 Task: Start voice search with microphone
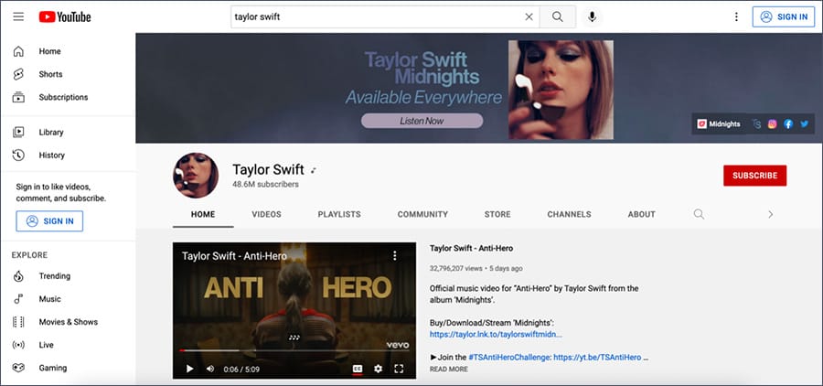[x=592, y=16]
